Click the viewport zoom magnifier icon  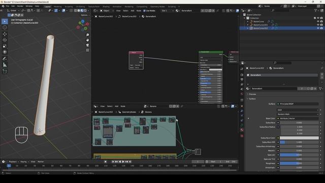87,35
